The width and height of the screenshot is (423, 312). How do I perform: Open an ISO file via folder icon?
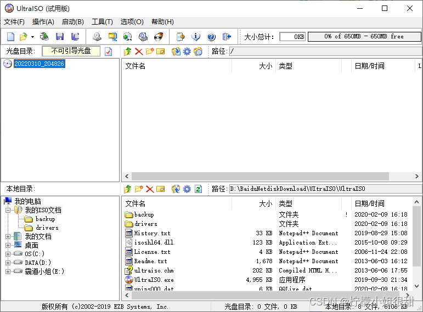point(24,37)
